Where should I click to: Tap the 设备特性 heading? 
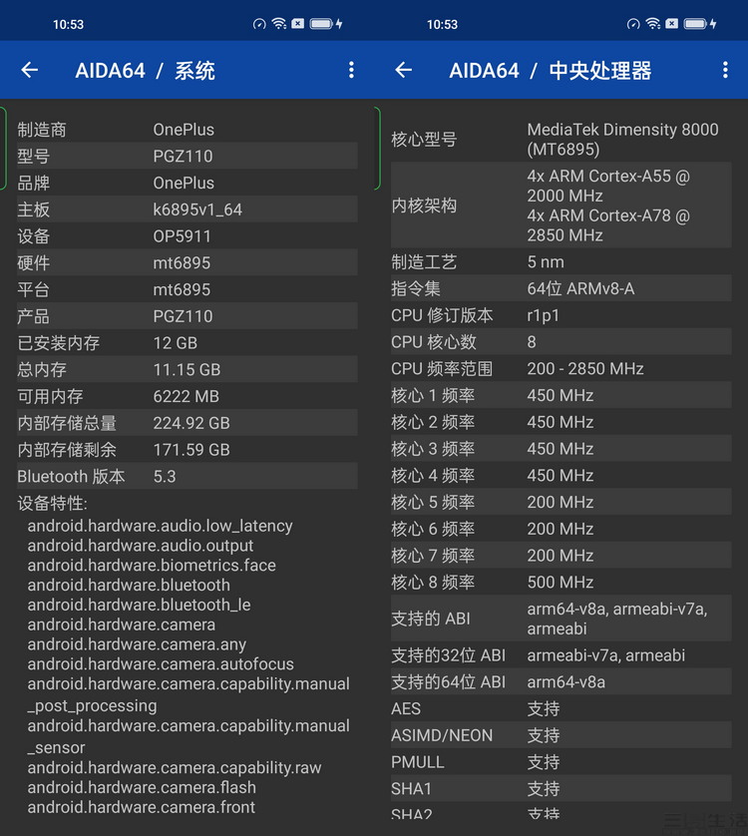click(52, 503)
